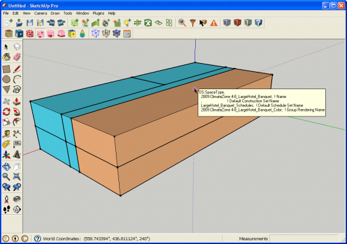Pick the Select arrow tool
This screenshot has width=347, height=244.
pos(6,46)
